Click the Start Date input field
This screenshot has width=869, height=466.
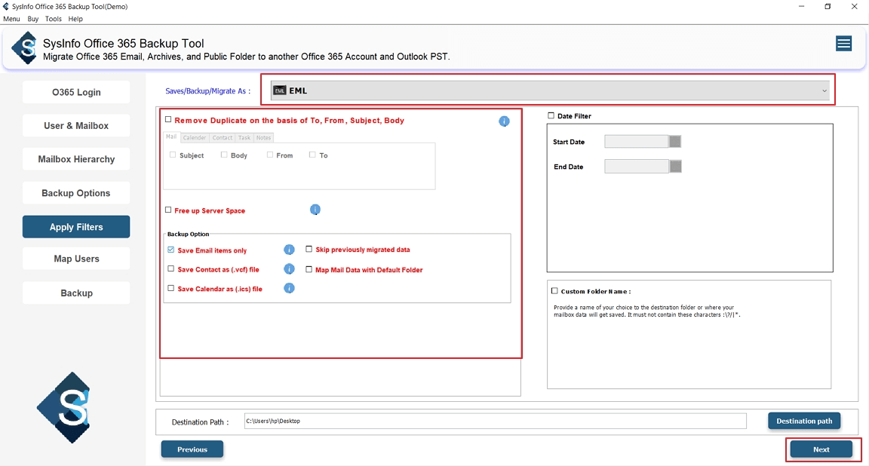636,141
